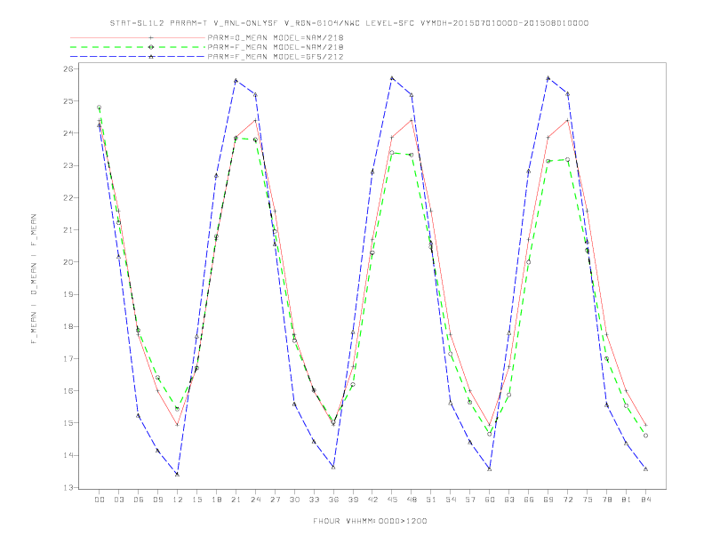Click red observed peak marker at hour 72
Image resolution: width=704 pixels, height=544 pixels.
point(567,120)
